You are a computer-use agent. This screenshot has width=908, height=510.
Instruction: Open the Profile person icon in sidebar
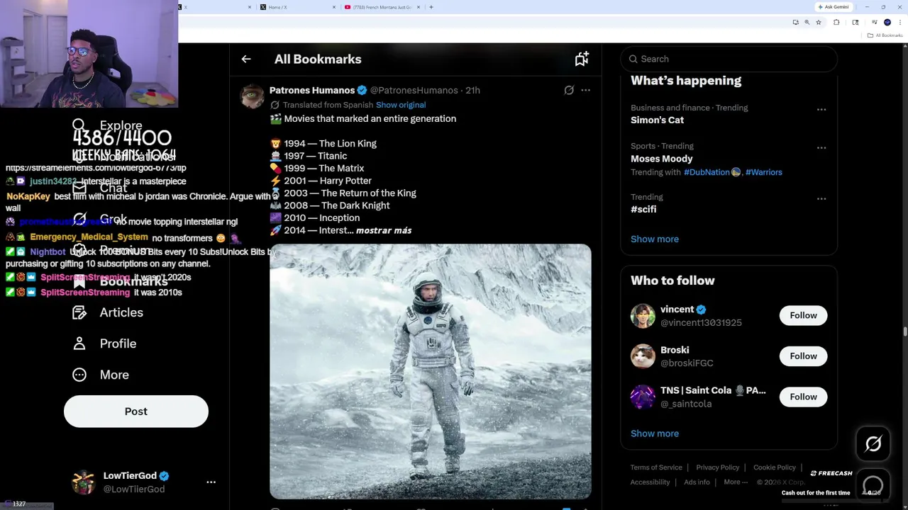tap(79, 344)
